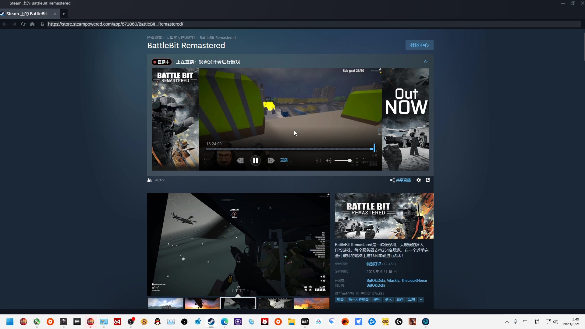
Task: Open broadcast settings gear below the player
Action: (419, 180)
